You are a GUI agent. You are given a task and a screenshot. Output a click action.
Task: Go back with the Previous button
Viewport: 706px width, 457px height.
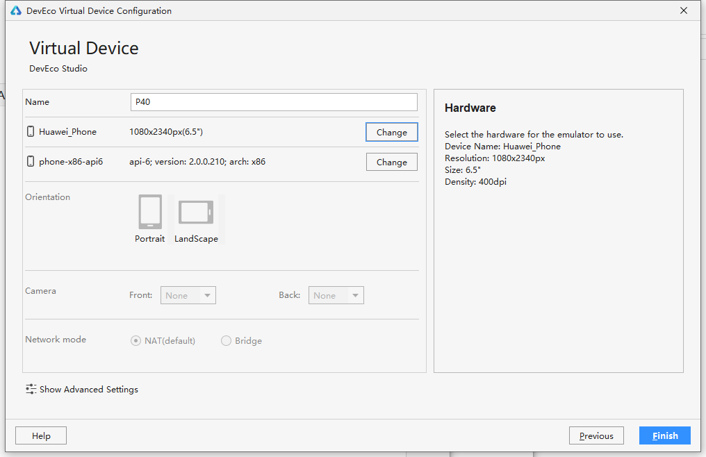pyautogui.click(x=596, y=435)
